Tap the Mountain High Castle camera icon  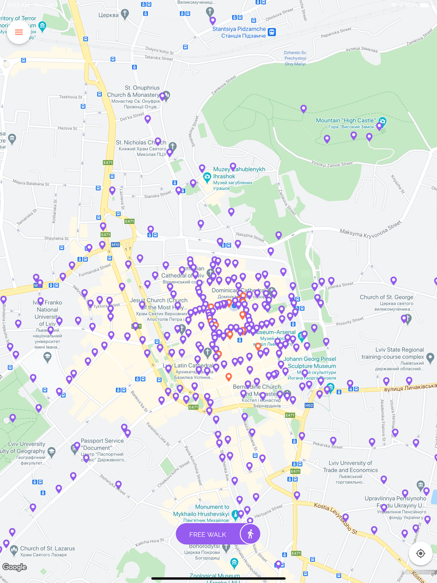point(382,121)
